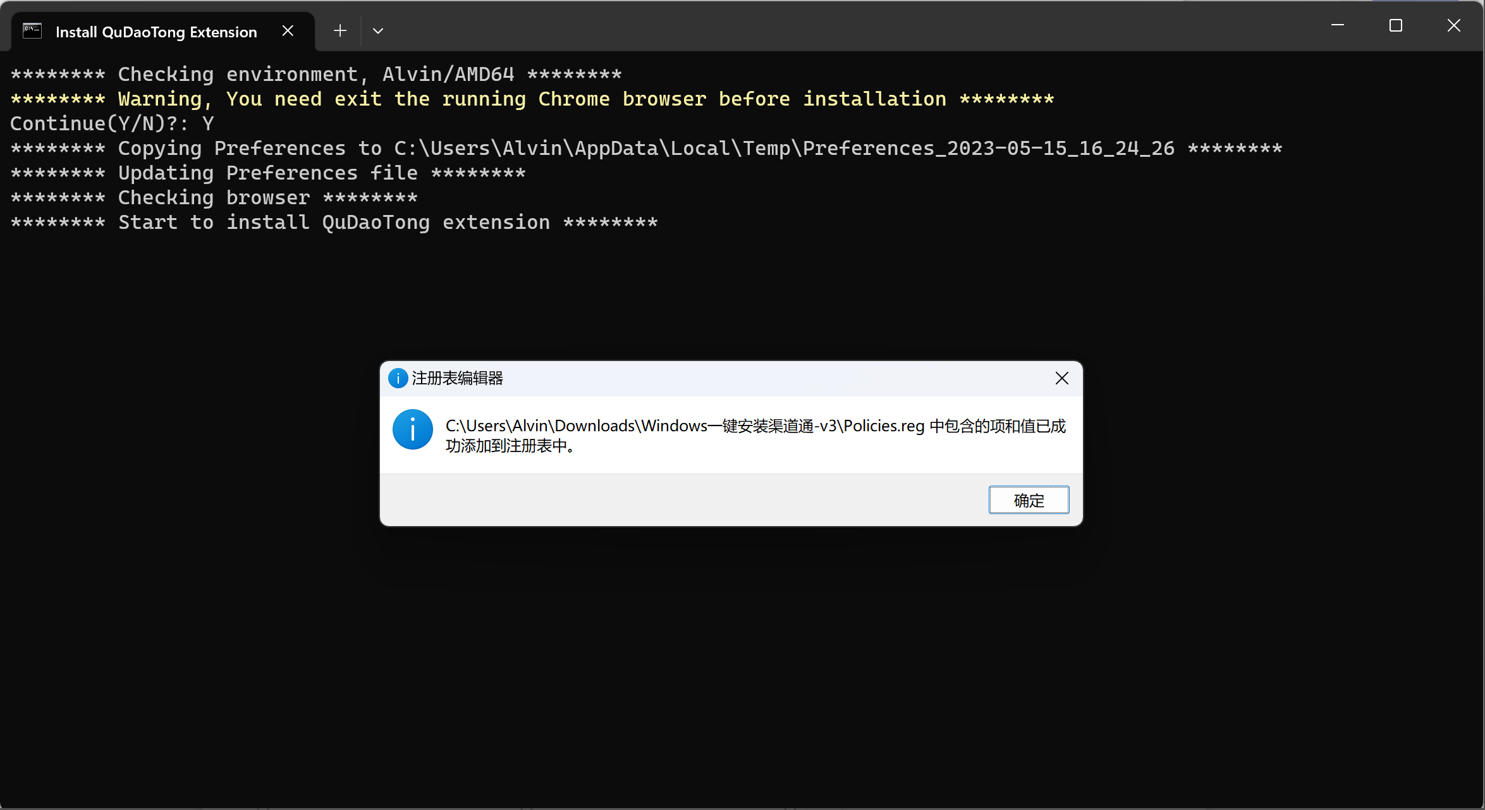This screenshot has height=810, width=1485.
Task: Click the Updating Preferences file line
Action: click(x=268, y=173)
